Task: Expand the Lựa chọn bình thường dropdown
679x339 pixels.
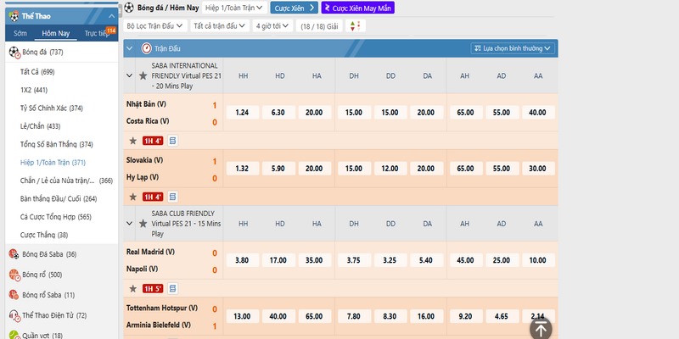Action: point(513,49)
